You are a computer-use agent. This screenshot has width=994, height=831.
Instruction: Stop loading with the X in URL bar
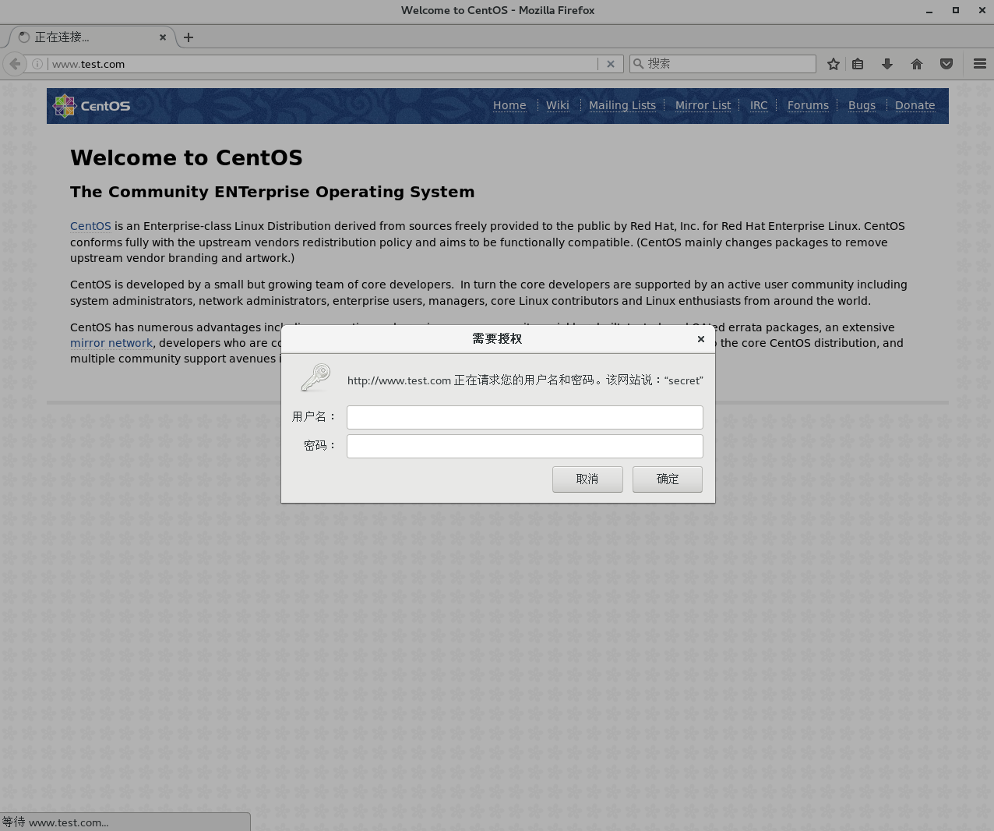pos(611,64)
